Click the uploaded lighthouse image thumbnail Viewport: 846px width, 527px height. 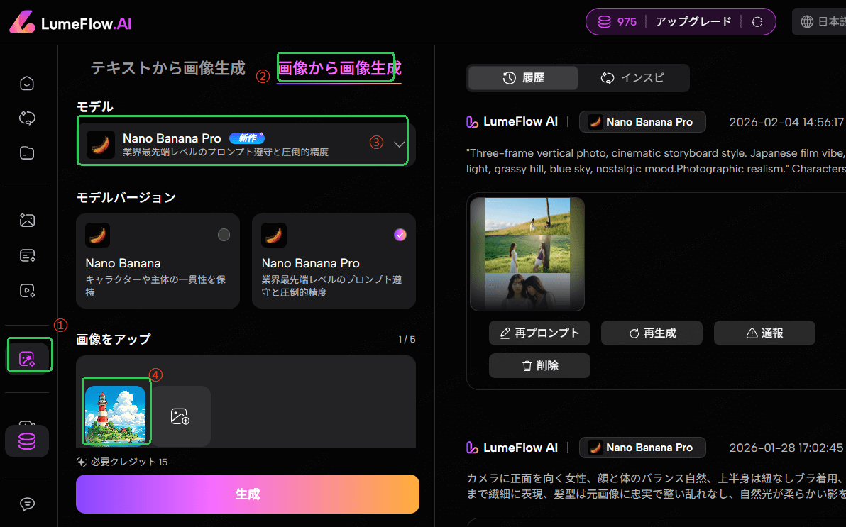tap(115, 416)
